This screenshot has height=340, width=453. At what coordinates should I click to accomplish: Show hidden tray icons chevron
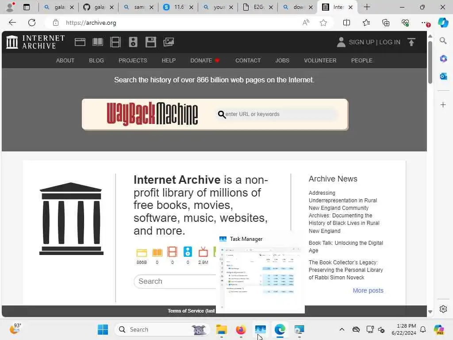tap(342, 329)
